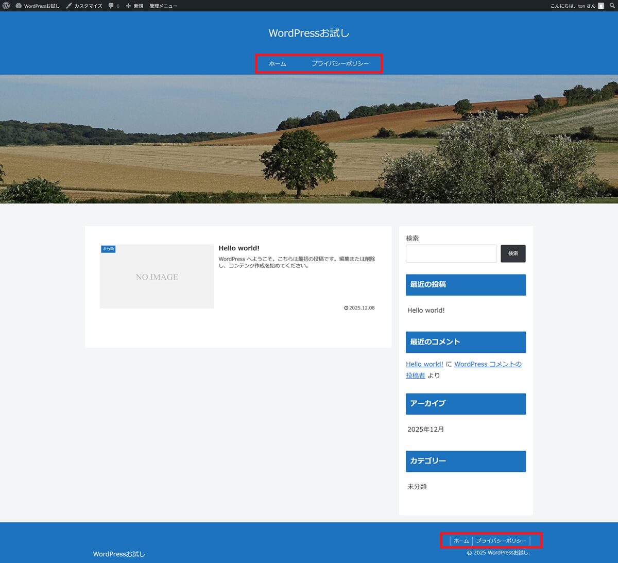
Task: Expand the こんにちは、ton さん account menu
Action: pos(572,6)
